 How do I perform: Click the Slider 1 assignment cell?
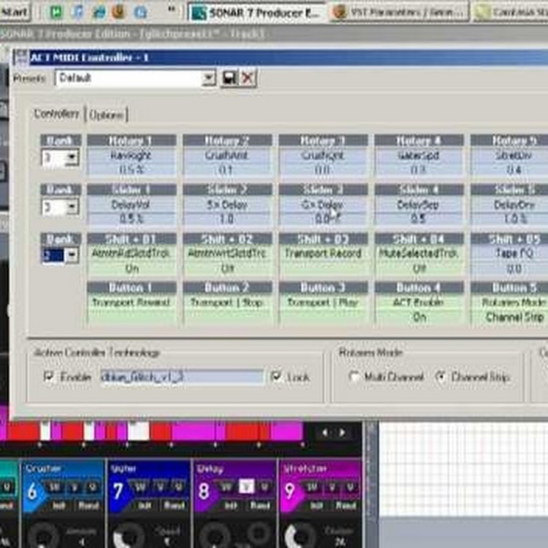coord(132,211)
